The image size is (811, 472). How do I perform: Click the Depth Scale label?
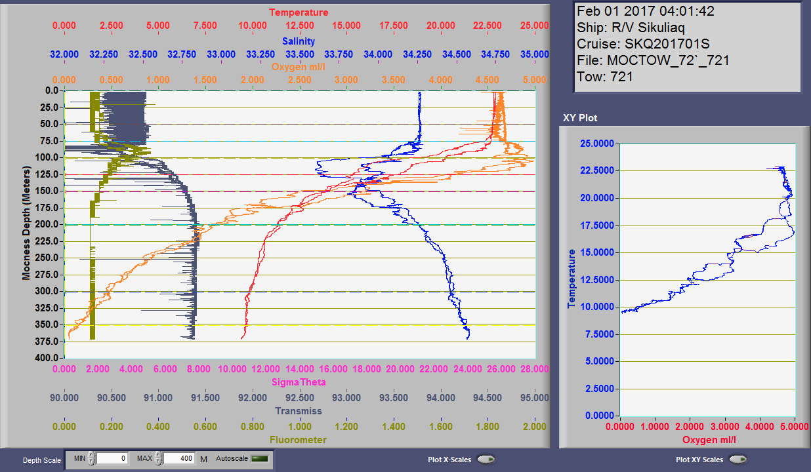coord(42,460)
